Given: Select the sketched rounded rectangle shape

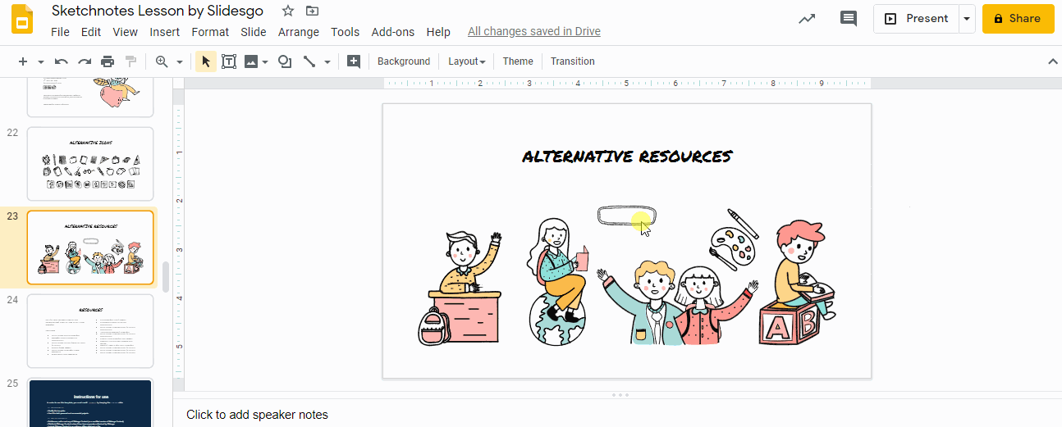Looking at the screenshot, I should click(x=626, y=216).
